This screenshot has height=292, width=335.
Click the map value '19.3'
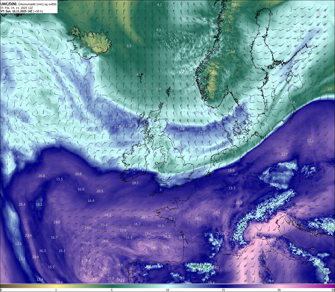[x=110, y=278]
